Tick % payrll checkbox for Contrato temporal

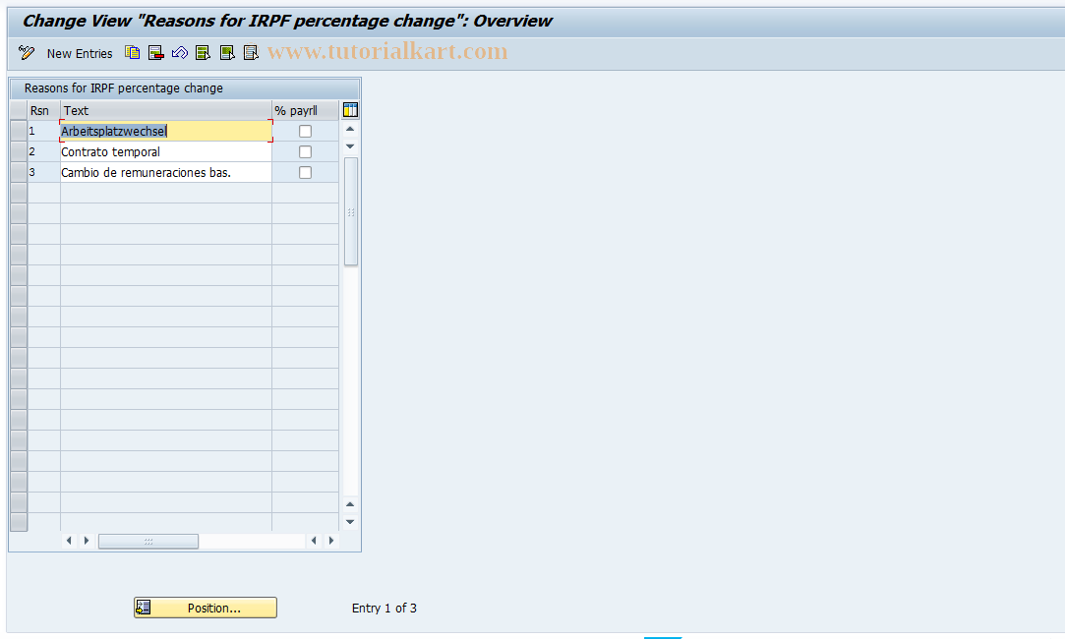point(306,152)
